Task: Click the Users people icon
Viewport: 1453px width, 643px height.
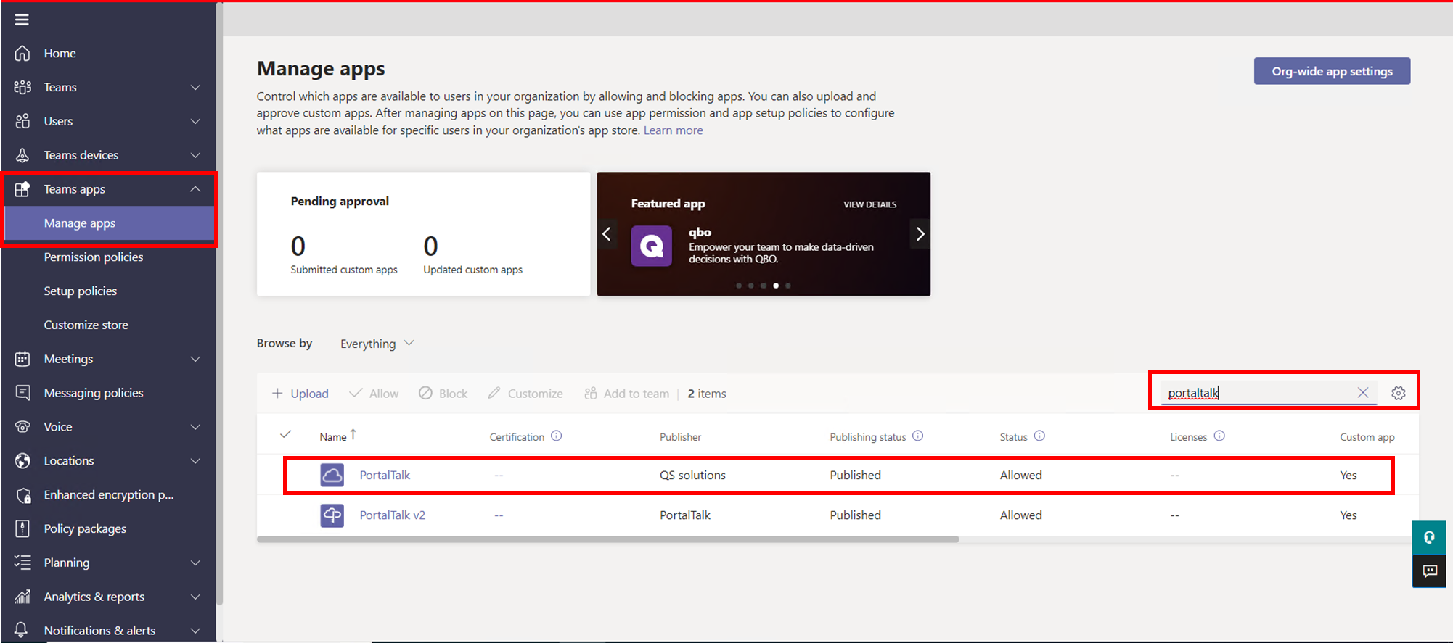Action: click(x=22, y=121)
